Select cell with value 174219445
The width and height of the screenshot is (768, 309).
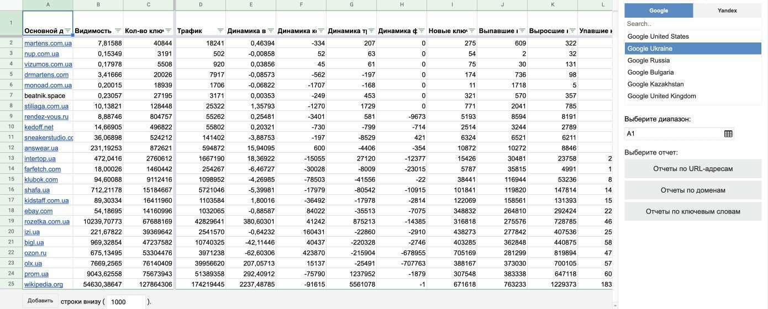[201, 284]
